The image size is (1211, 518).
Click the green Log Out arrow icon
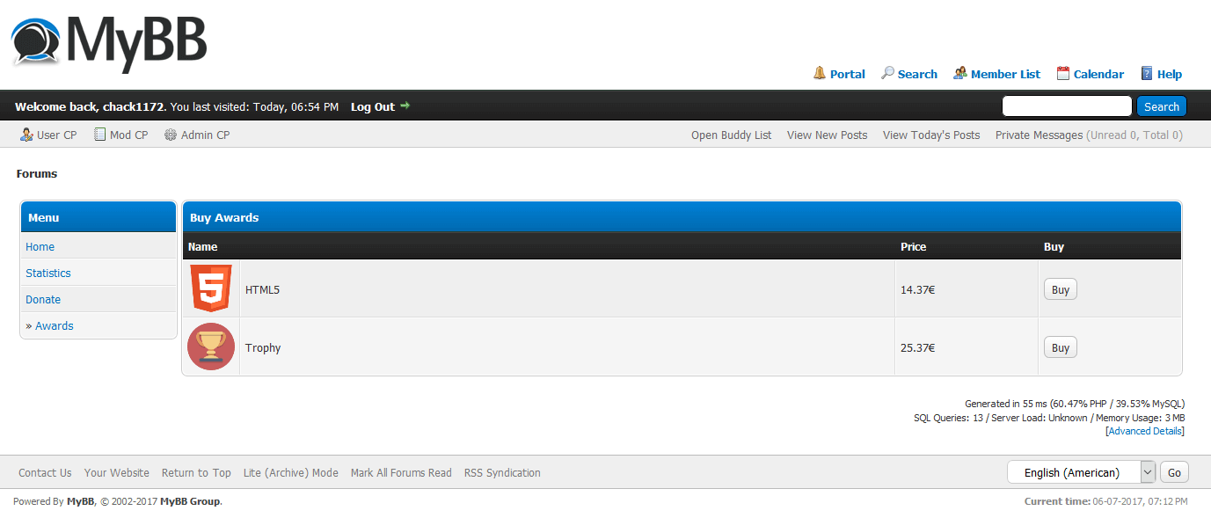405,106
